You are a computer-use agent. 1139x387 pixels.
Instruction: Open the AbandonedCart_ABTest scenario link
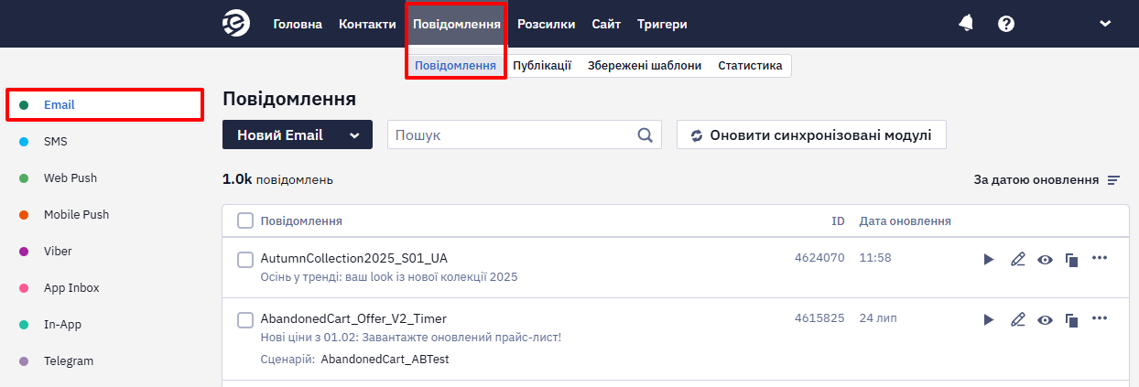click(x=385, y=360)
